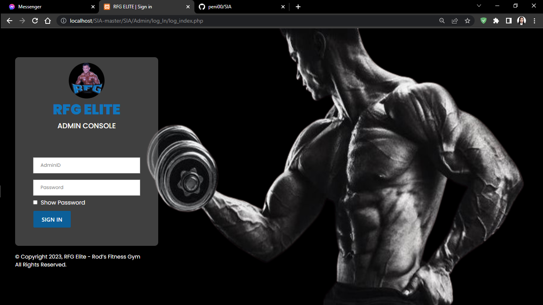The height and width of the screenshot is (305, 543).
Task: Enable the Show Password checkbox
Action: [35, 203]
